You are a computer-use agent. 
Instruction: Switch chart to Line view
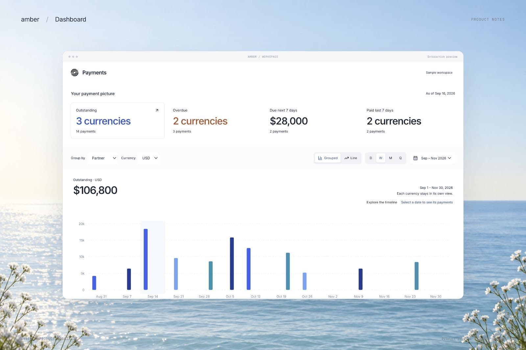pyautogui.click(x=351, y=158)
